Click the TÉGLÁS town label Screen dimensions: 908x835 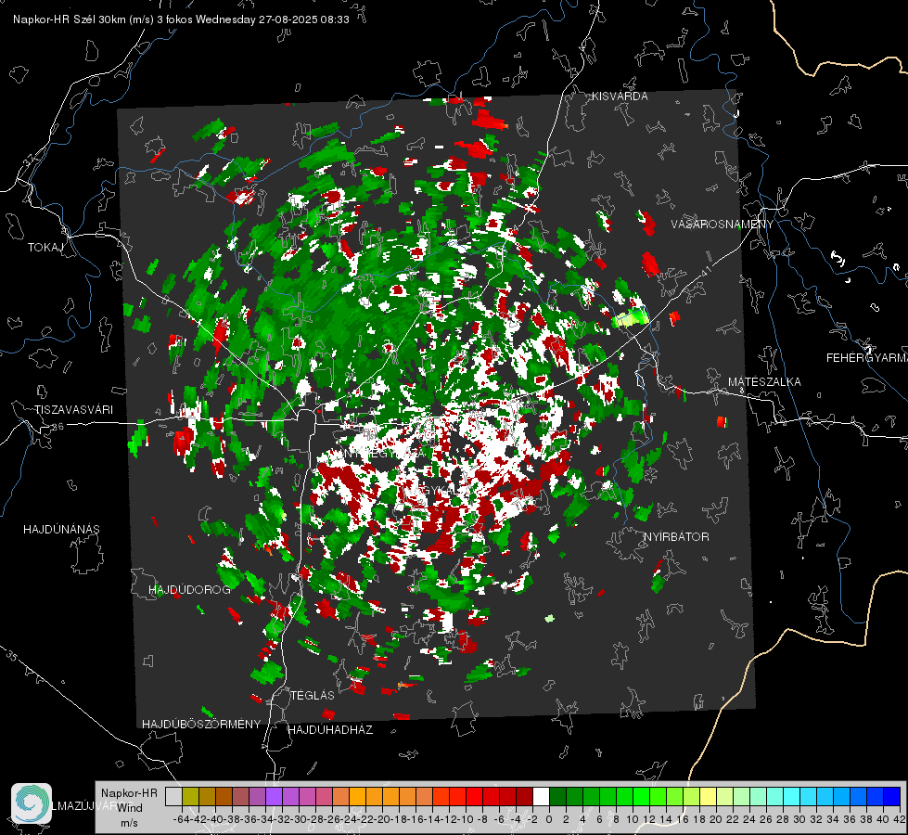313,695
